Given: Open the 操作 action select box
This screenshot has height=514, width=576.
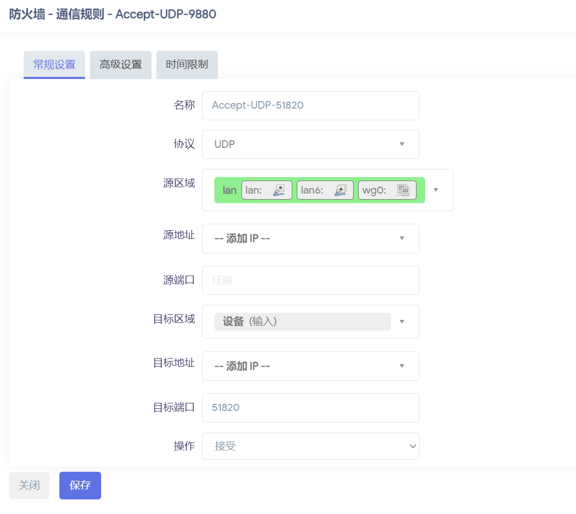Looking at the screenshot, I should click(x=310, y=446).
